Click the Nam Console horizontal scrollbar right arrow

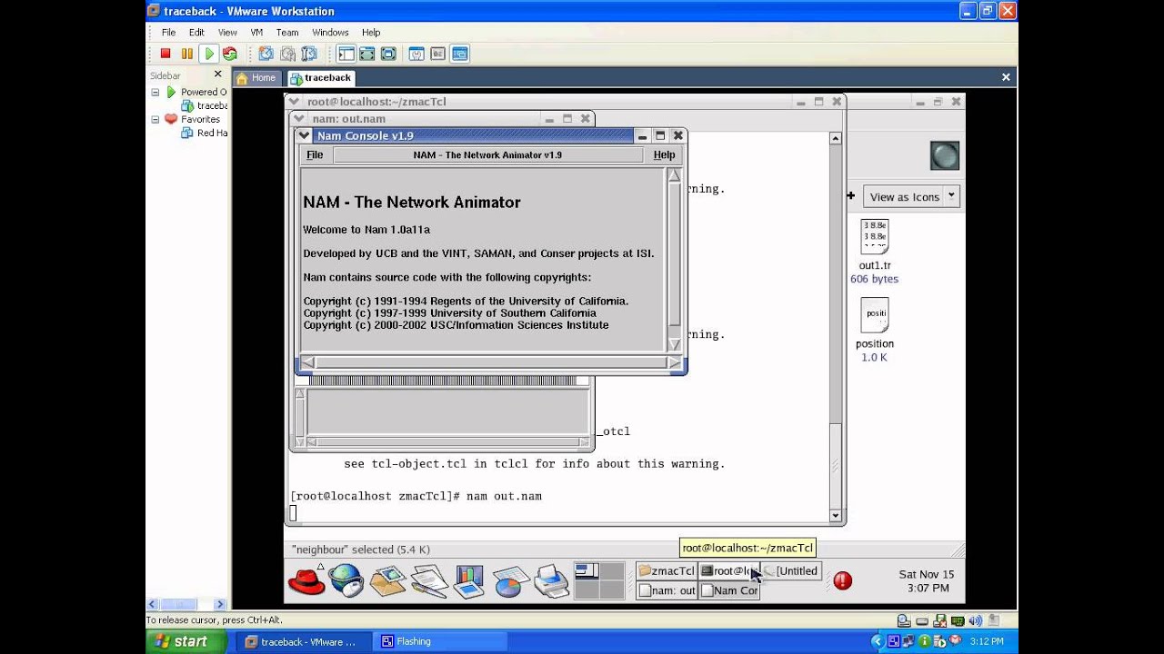(674, 362)
